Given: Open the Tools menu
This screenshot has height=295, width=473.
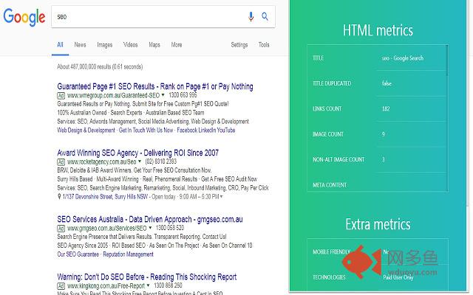Looking at the screenshot, I should 264,45.
